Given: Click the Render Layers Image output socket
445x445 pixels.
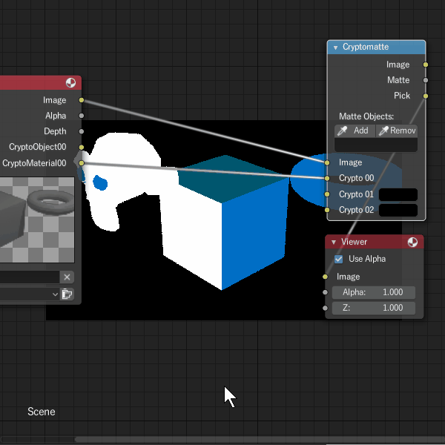Looking at the screenshot, I should (82, 100).
